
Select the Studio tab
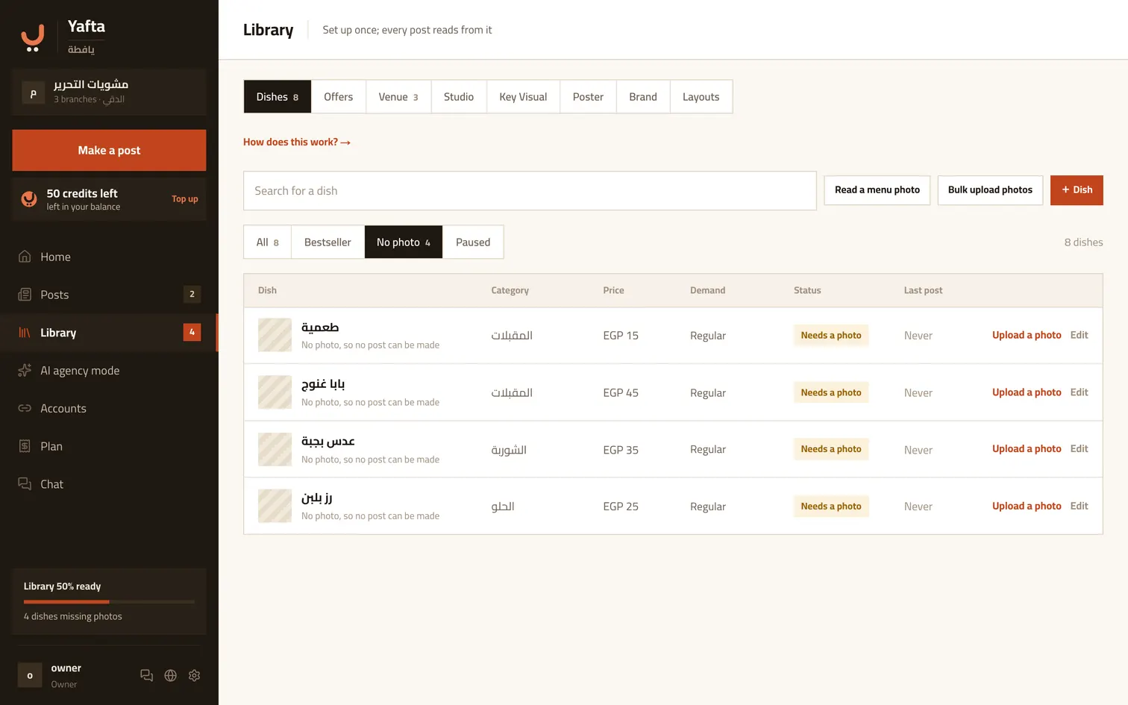[x=459, y=97]
